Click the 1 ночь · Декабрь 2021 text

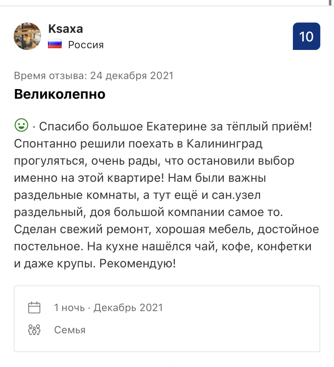tap(108, 307)
